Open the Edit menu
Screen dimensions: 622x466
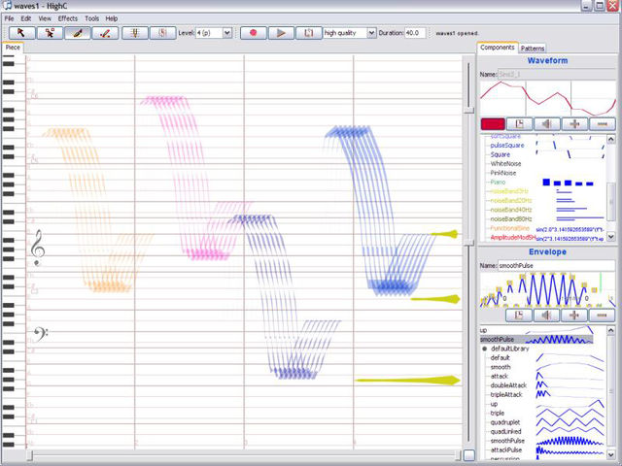pos(26,18)
